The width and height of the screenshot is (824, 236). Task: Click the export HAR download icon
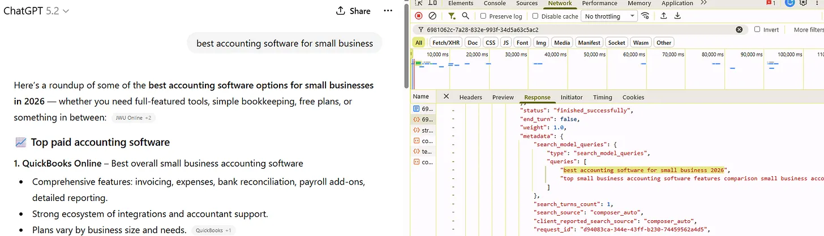[x=677, y=16]
